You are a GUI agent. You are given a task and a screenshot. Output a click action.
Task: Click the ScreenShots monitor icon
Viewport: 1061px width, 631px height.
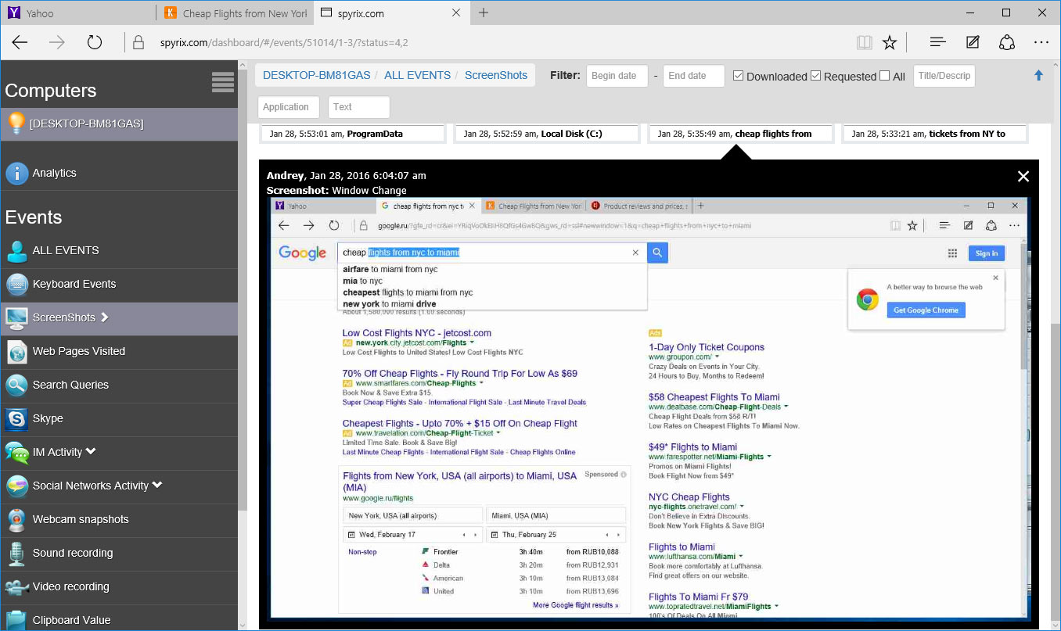coord(16,318)
